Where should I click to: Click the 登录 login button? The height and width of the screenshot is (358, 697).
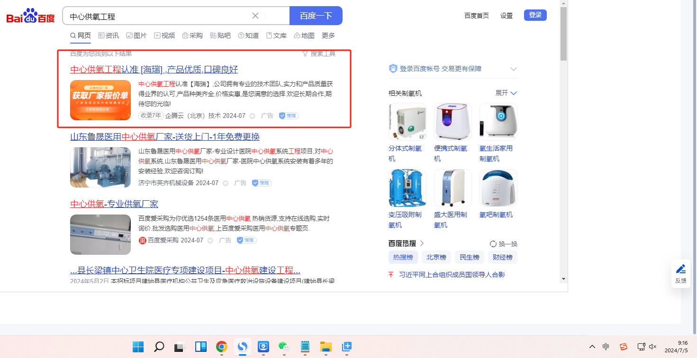pyautogui.click(x=535, y=15)
